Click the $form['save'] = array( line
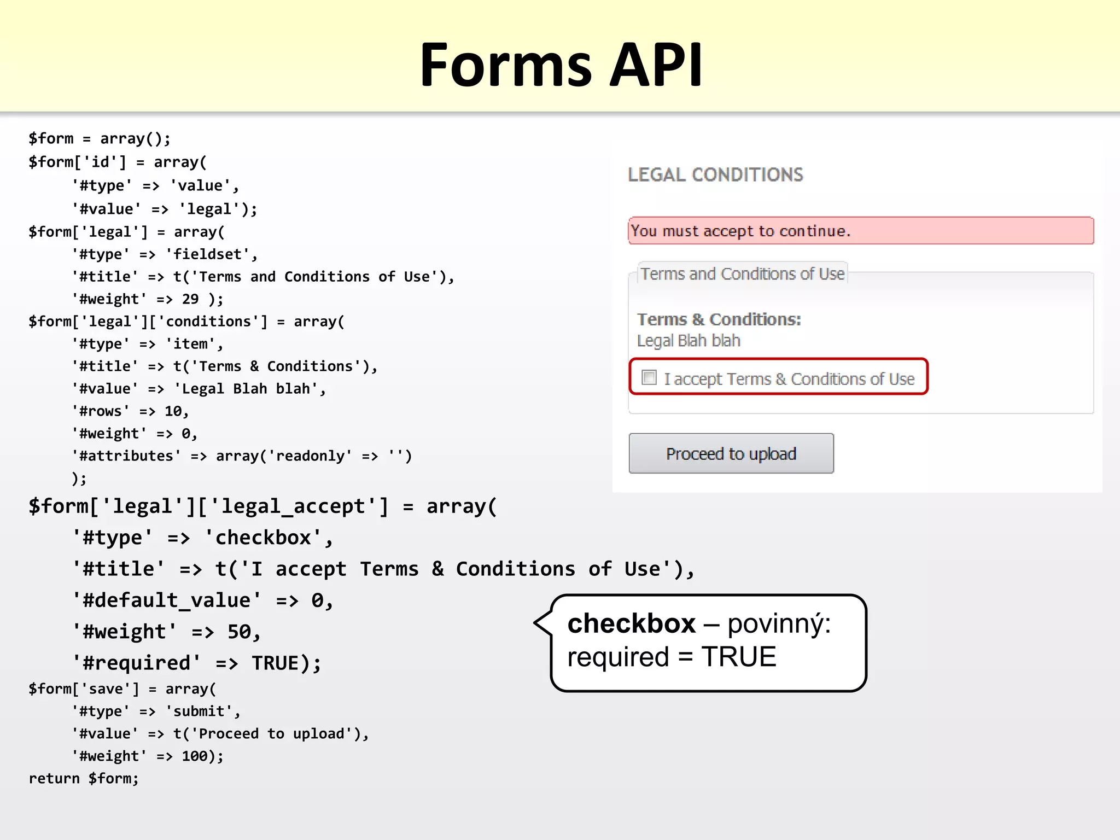Screen dimensions: 1120x840 [122, 689]
